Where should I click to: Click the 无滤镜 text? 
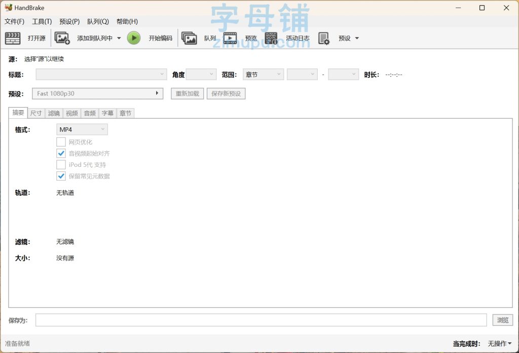point(65,242)
